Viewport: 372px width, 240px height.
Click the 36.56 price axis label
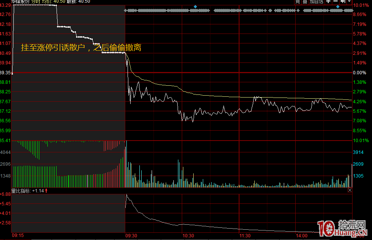tap(5, 121)
